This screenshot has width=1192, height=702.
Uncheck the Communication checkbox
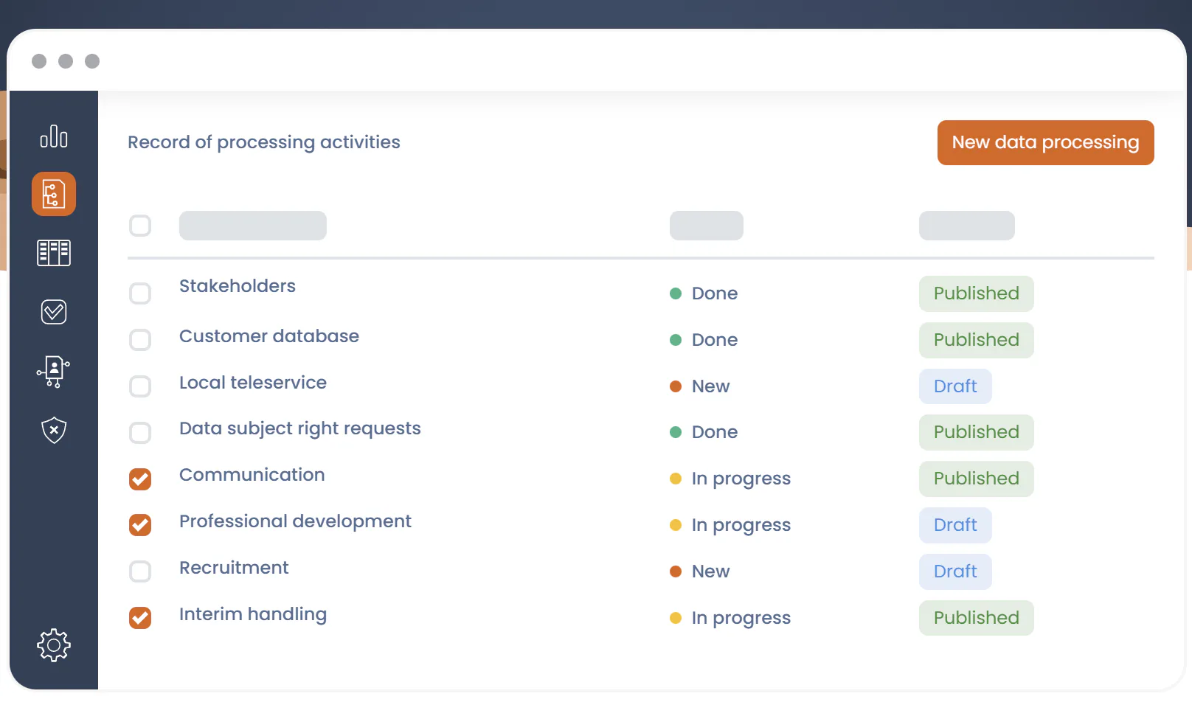(x=140, y=479)
